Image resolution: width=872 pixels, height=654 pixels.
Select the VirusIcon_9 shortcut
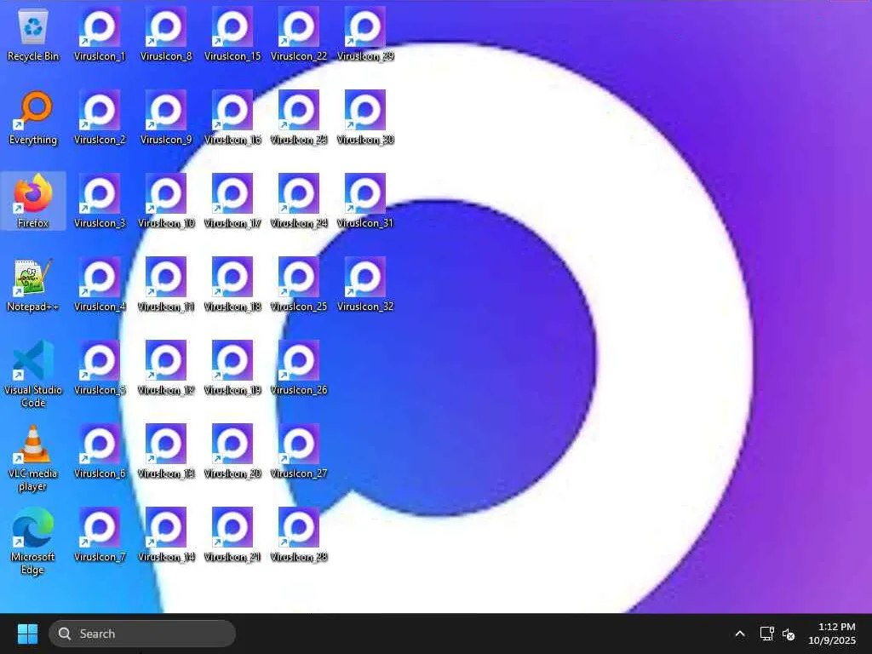[166, 118]
